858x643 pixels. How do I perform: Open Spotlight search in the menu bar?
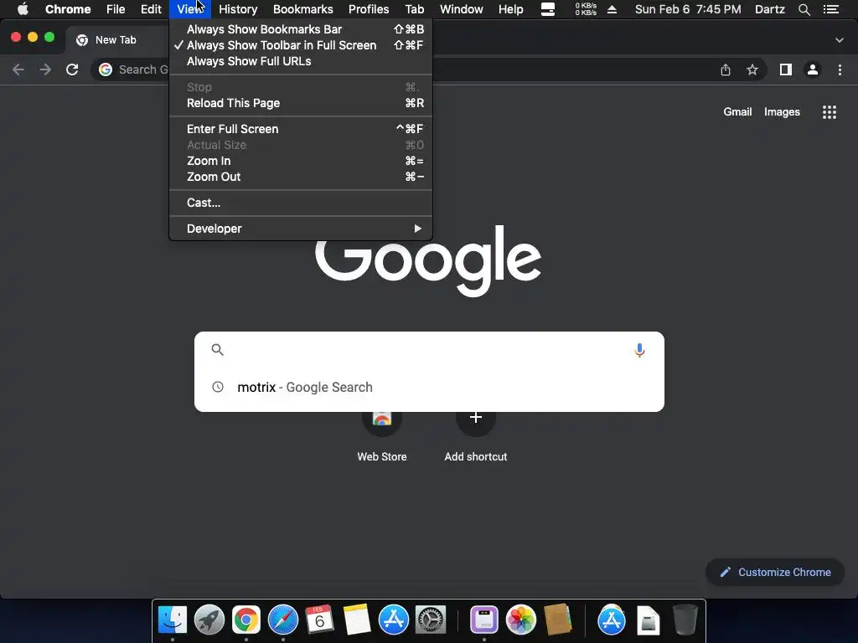pos(804,9)
